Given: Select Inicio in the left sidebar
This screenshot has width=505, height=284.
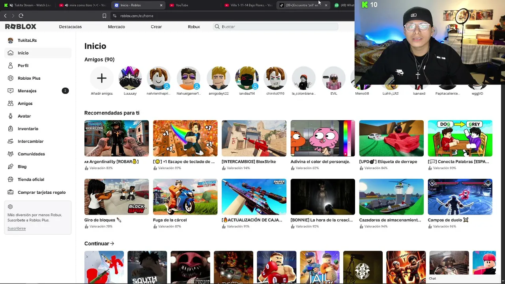Looking at the screenshot, I should point(38,53).
